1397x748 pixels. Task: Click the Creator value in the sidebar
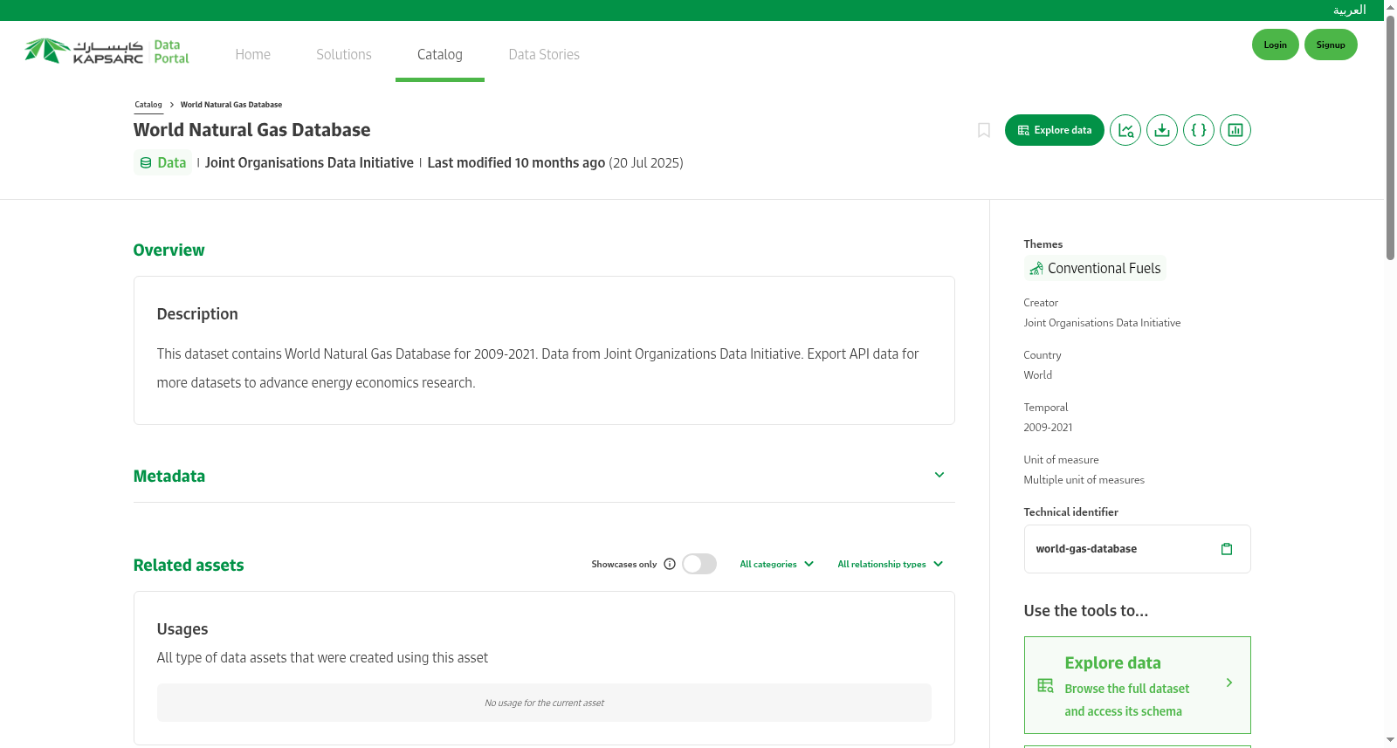click(1102, 323)
